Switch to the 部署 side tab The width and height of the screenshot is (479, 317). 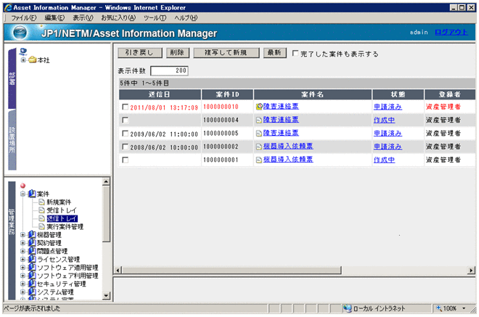tap(12, 78)
